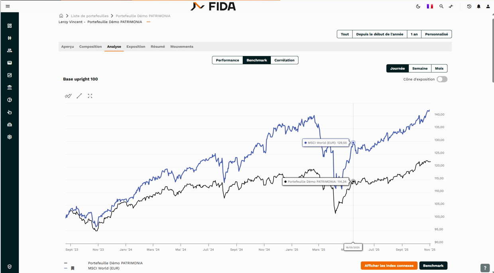Open the French flag language selector
Viewport: 494px width, 273px height.
coord(430,6)
